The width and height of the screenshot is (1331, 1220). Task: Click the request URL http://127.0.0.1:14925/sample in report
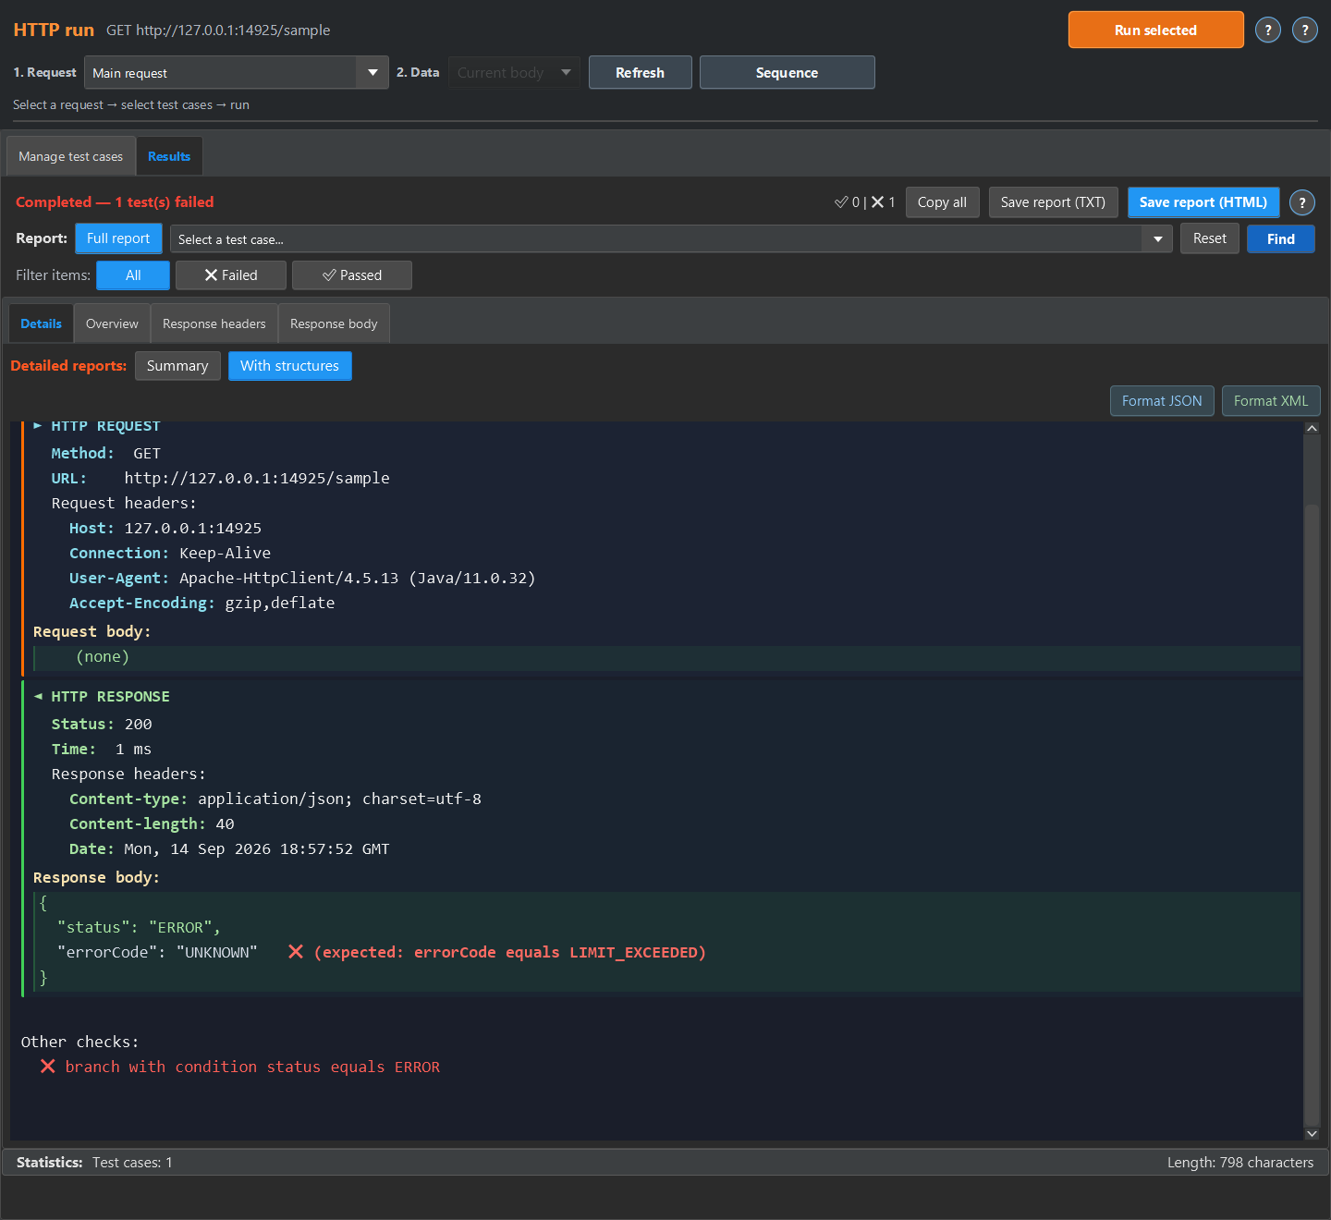coord(257,479)
